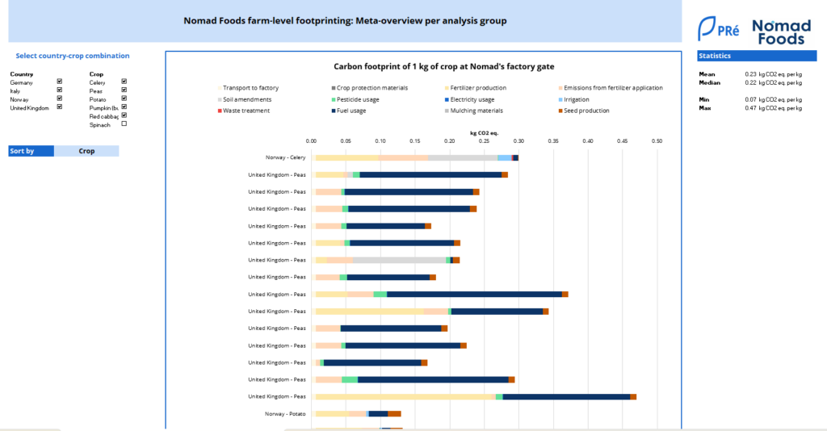Image resolution: width=827 pixels, height=431 pixels.
Task: Click the Mulching materials legend swatch
Action: pyautogui.click(x=447, y=111)
